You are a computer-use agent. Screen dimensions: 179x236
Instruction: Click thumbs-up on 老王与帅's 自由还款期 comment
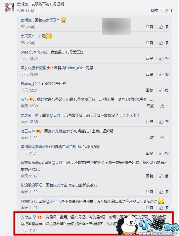coord(164,138)
